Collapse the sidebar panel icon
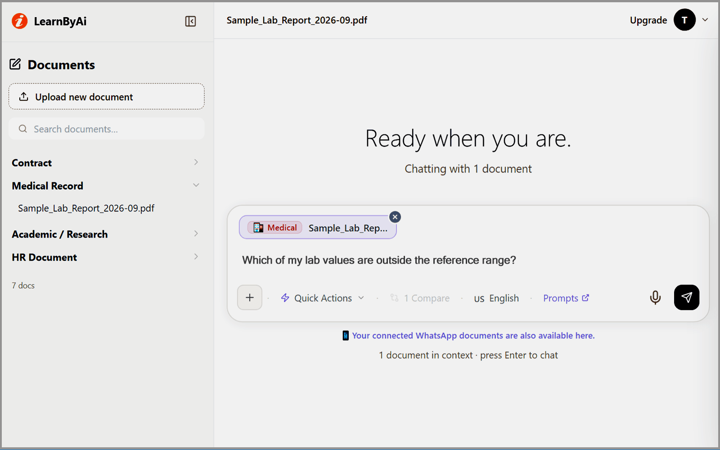Image resolution: width=720 pixels, height=450 pixels. [190, 21]
